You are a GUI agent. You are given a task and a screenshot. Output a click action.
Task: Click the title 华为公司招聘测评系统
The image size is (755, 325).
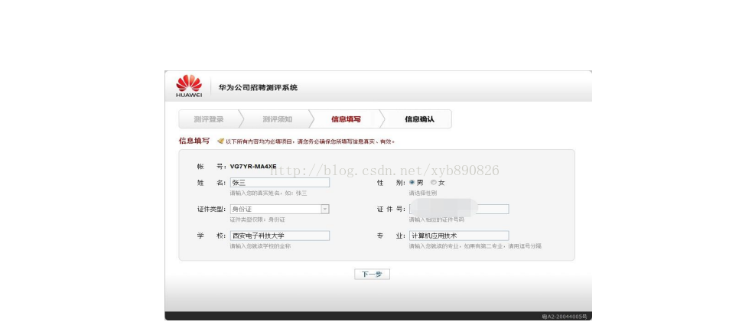258,88
